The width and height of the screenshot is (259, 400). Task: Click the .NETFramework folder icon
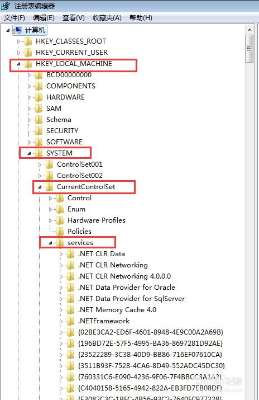point(70,321)
